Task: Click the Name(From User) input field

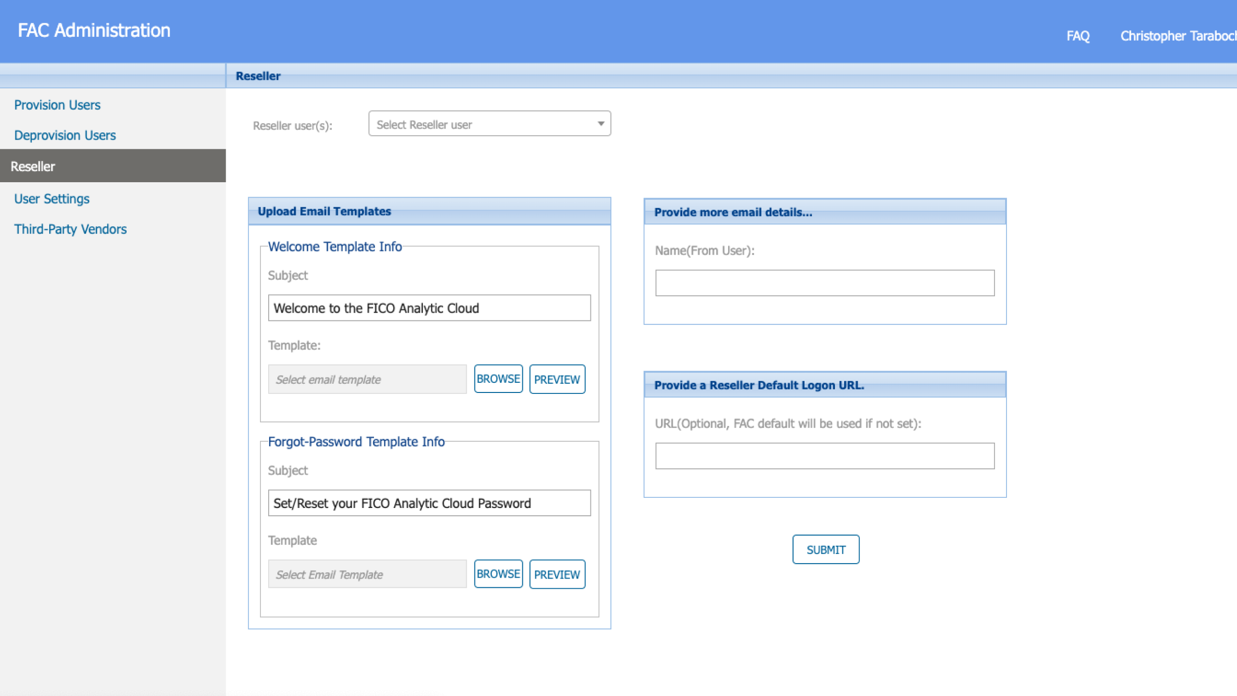Action: (824, 283)
